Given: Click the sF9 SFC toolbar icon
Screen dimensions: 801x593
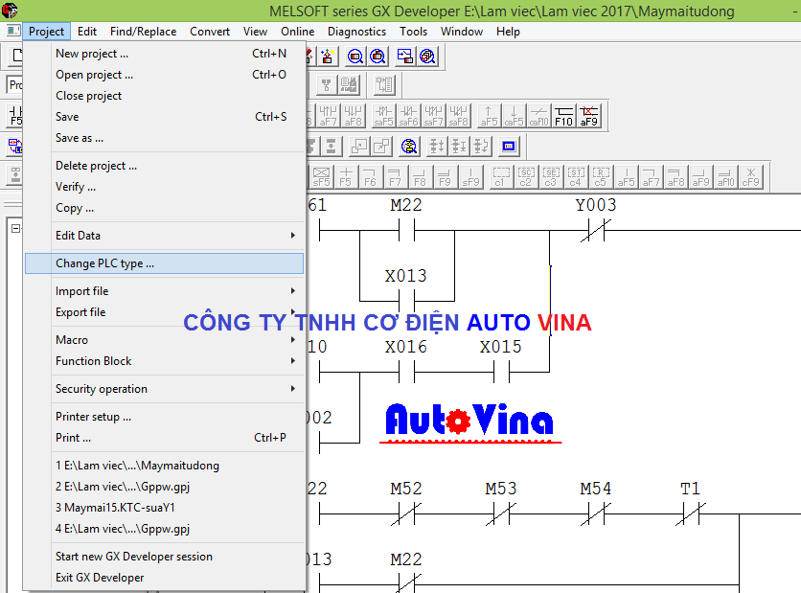Looking at the screenshot, I should point(470,177).
